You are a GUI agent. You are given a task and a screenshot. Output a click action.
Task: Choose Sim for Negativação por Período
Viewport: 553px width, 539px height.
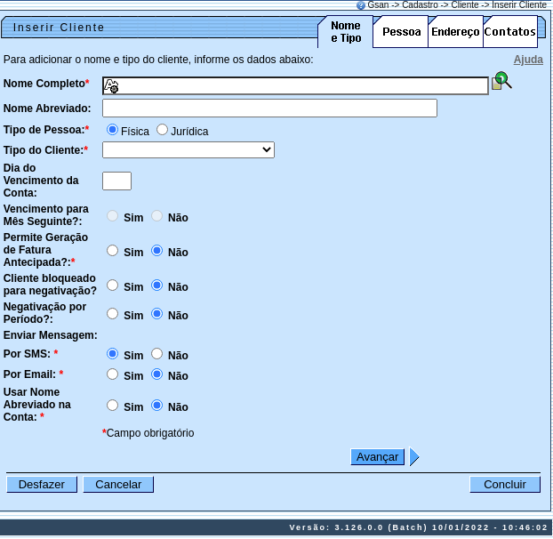point(113,314)
